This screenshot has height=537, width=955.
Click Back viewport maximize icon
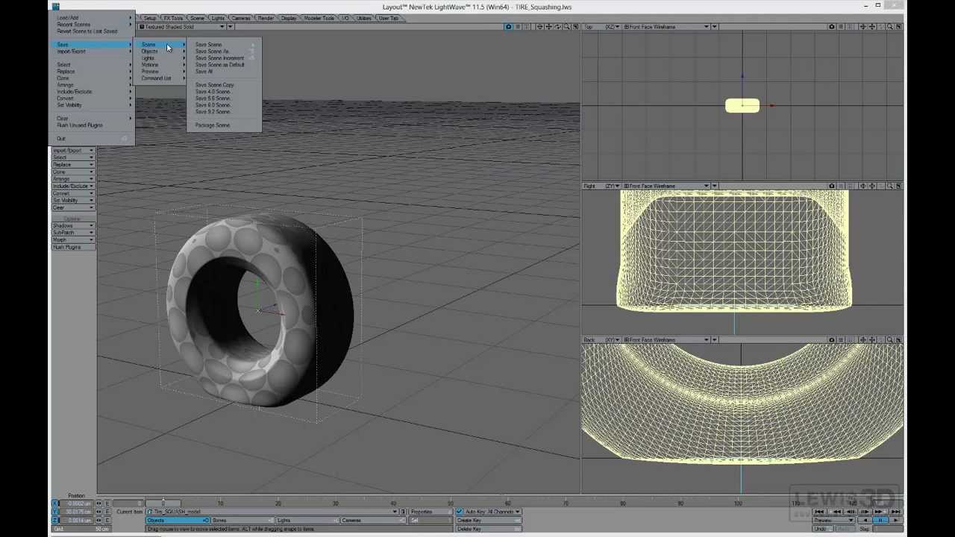coord(898,339)
